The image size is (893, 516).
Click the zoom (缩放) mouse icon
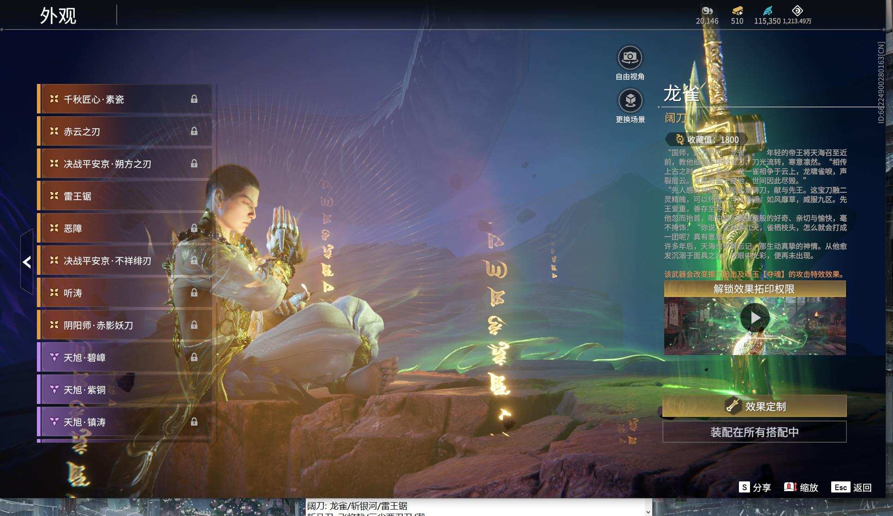click(x=791, y=487)
